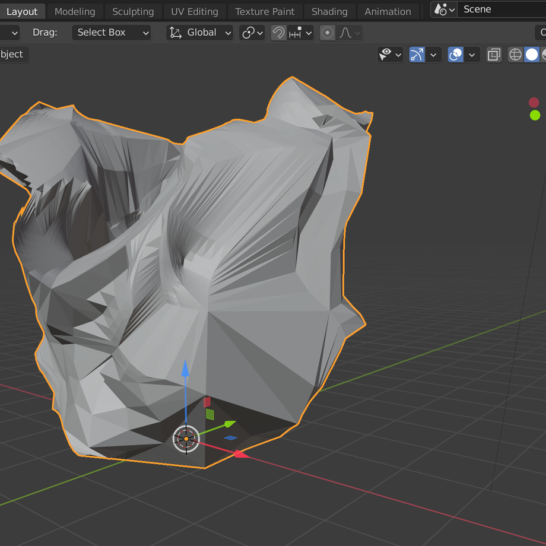Switch to the Sculpting workspace tab
This screenshot has height=546, width=546.
(x=133, y=11)
